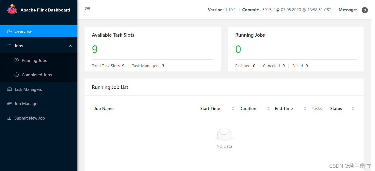375x171 pixels.
Task: Click the Duration column header label
Action: coord(248,109)
